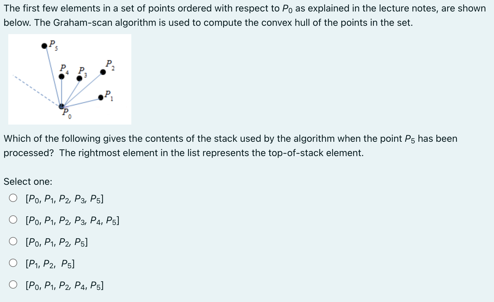The height and width of the screenshot is (302, 494).
Task: Select the radio button for [P0, P1, P2, P5]
Action: pyautogui.click(x=13, y=241)
